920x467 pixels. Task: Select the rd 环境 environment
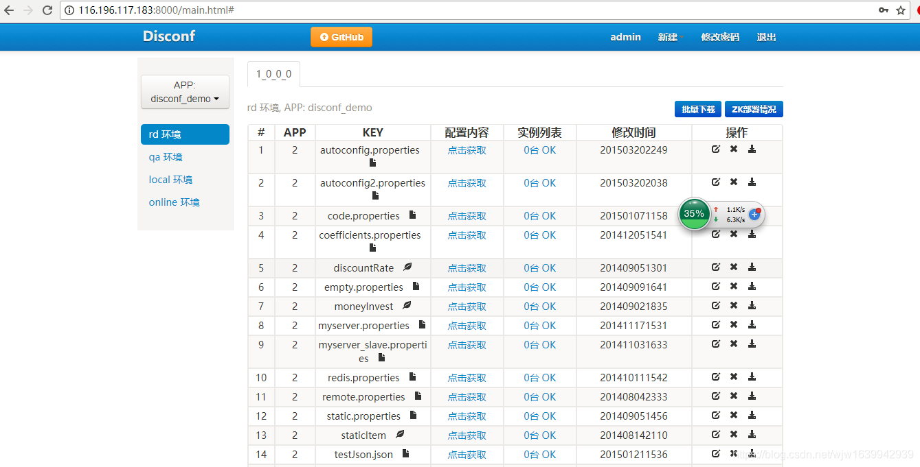(185, 134)
